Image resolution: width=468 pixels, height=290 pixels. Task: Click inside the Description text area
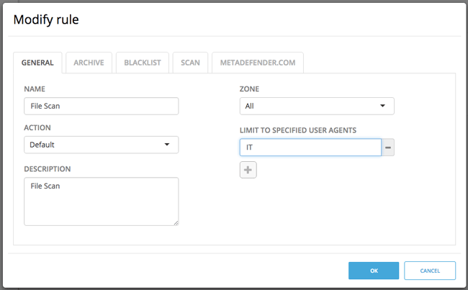pos(101,201)
